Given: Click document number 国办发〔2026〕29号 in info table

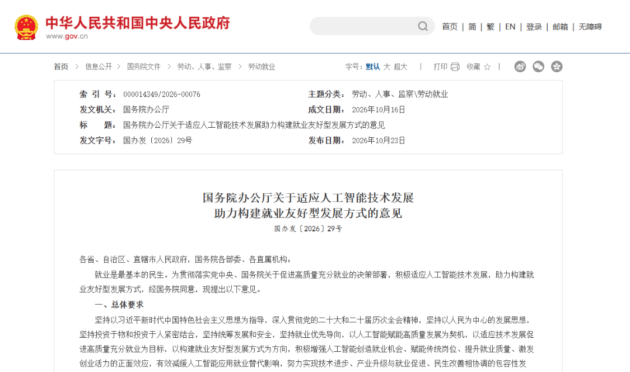Looking at the screenshot, I should tap(157, 141).
